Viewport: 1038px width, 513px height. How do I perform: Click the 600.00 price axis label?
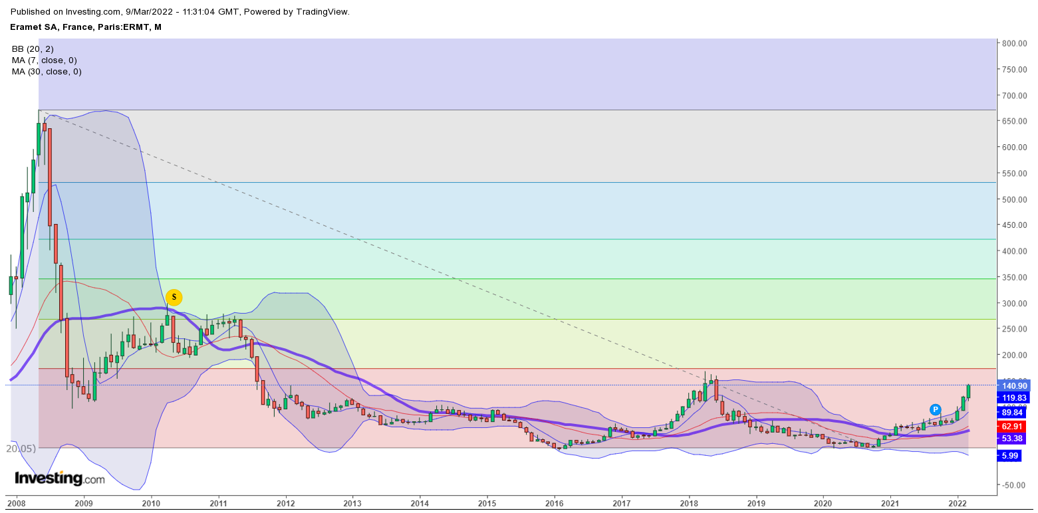click(x=1015, y=147)
